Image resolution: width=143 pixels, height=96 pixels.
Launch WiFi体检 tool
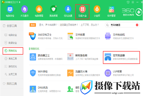click(45, 73)
